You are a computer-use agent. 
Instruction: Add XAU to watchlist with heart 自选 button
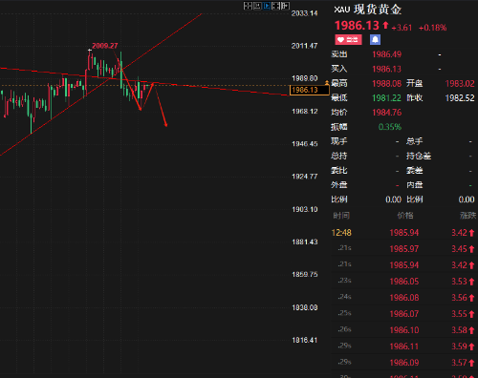[x=348, y=40]
